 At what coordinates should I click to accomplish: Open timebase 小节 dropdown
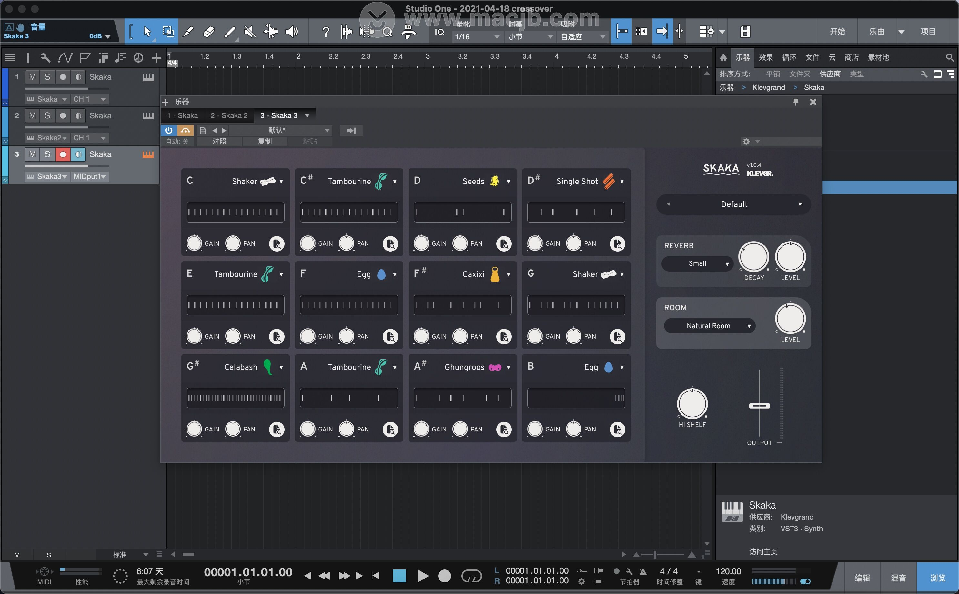530,37
